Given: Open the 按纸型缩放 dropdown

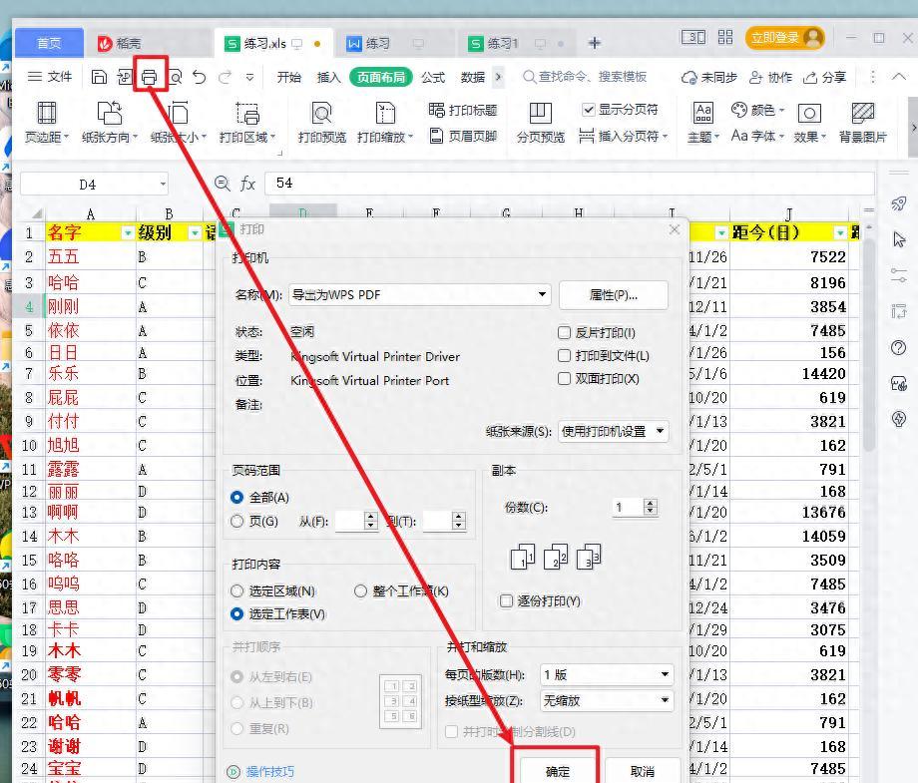Looking at the screenshot, I should click(606, 700).
